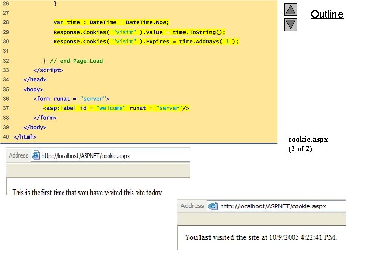The width and height of the screenshot is (367, 275).
Task: Select the 'cookie.aspx' caption text
Action: click(308, 139)
